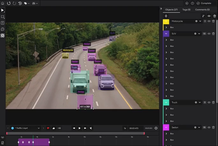The height and width of the screenshot is (146, 218).
Task: Change the 1x playback speed
Action: pyautogui.click(x=125, y=128)
